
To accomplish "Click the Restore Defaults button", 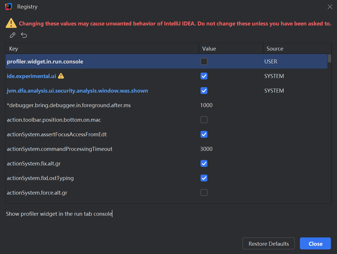I will point(269,243).
